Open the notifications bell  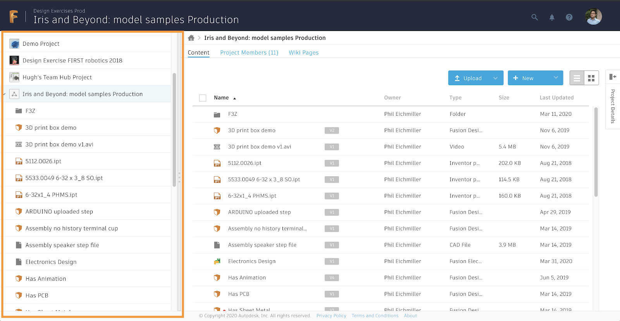pyautogui.click(x=552, y=17)
